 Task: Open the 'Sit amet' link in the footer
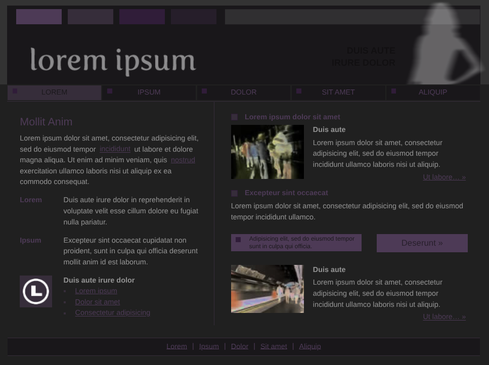(274, 346)
